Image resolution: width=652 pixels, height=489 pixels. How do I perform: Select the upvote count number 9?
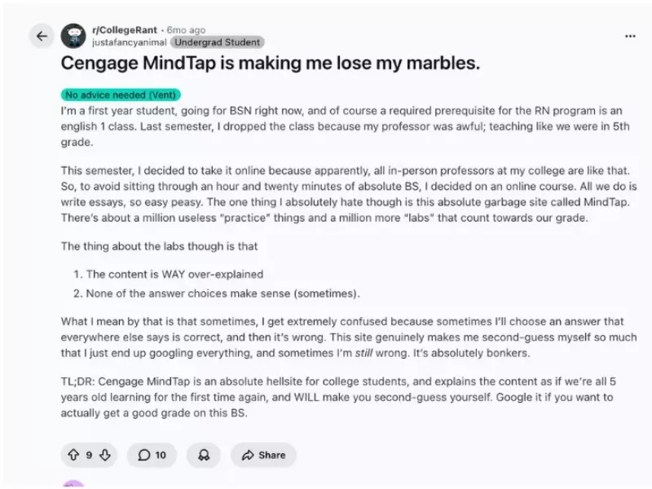tap(88, 456)
